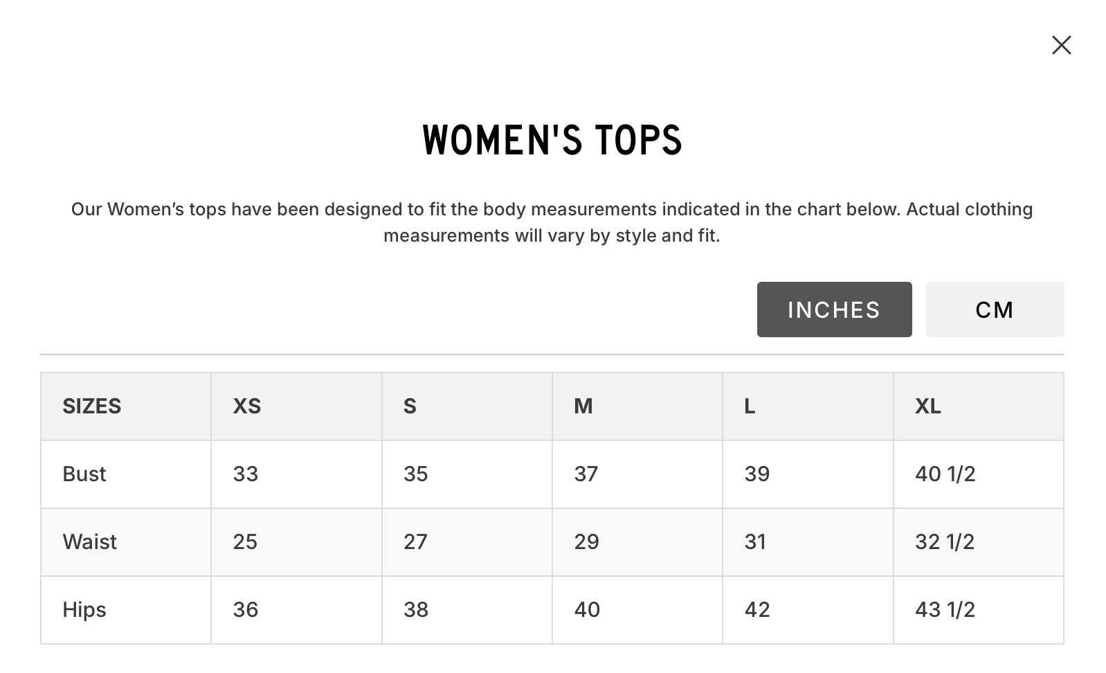Select the S column header
This screenshot has width=1106, height=673.
coord(410,406)
